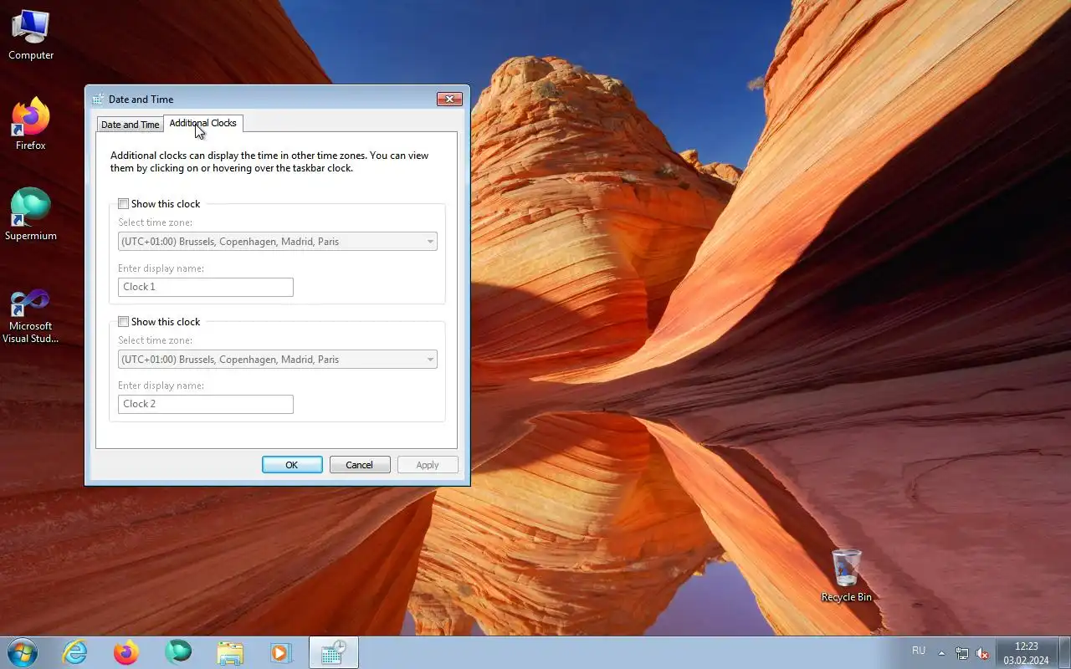
Task: Launch Supermium from the taskbar
Action: [178, 652]
